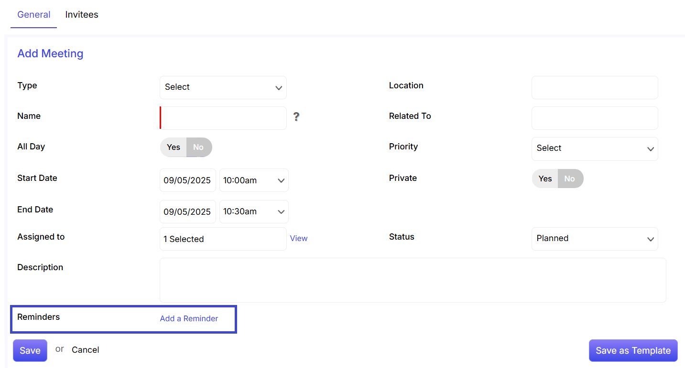Image resolution: width=685 pixels, height=368 pixels.
Task: Click the Description text area
Action: coord(413,280)
